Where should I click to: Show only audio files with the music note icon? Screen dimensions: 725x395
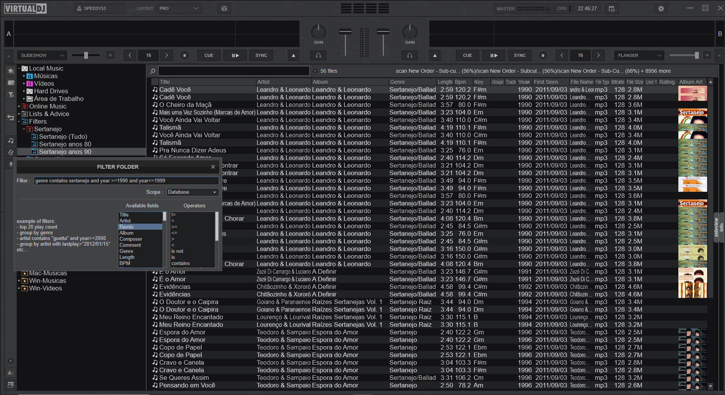pyautogui.click(x=11, y=141)
